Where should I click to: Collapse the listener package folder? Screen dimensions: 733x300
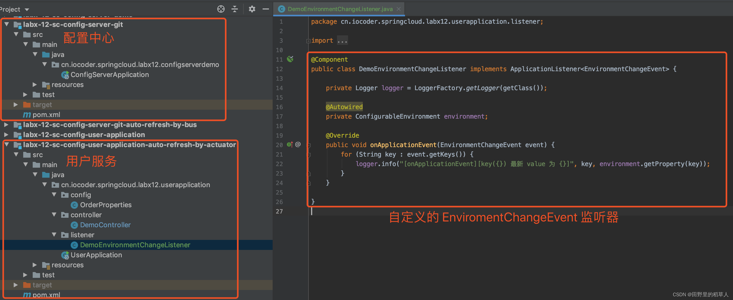[54, 235]
